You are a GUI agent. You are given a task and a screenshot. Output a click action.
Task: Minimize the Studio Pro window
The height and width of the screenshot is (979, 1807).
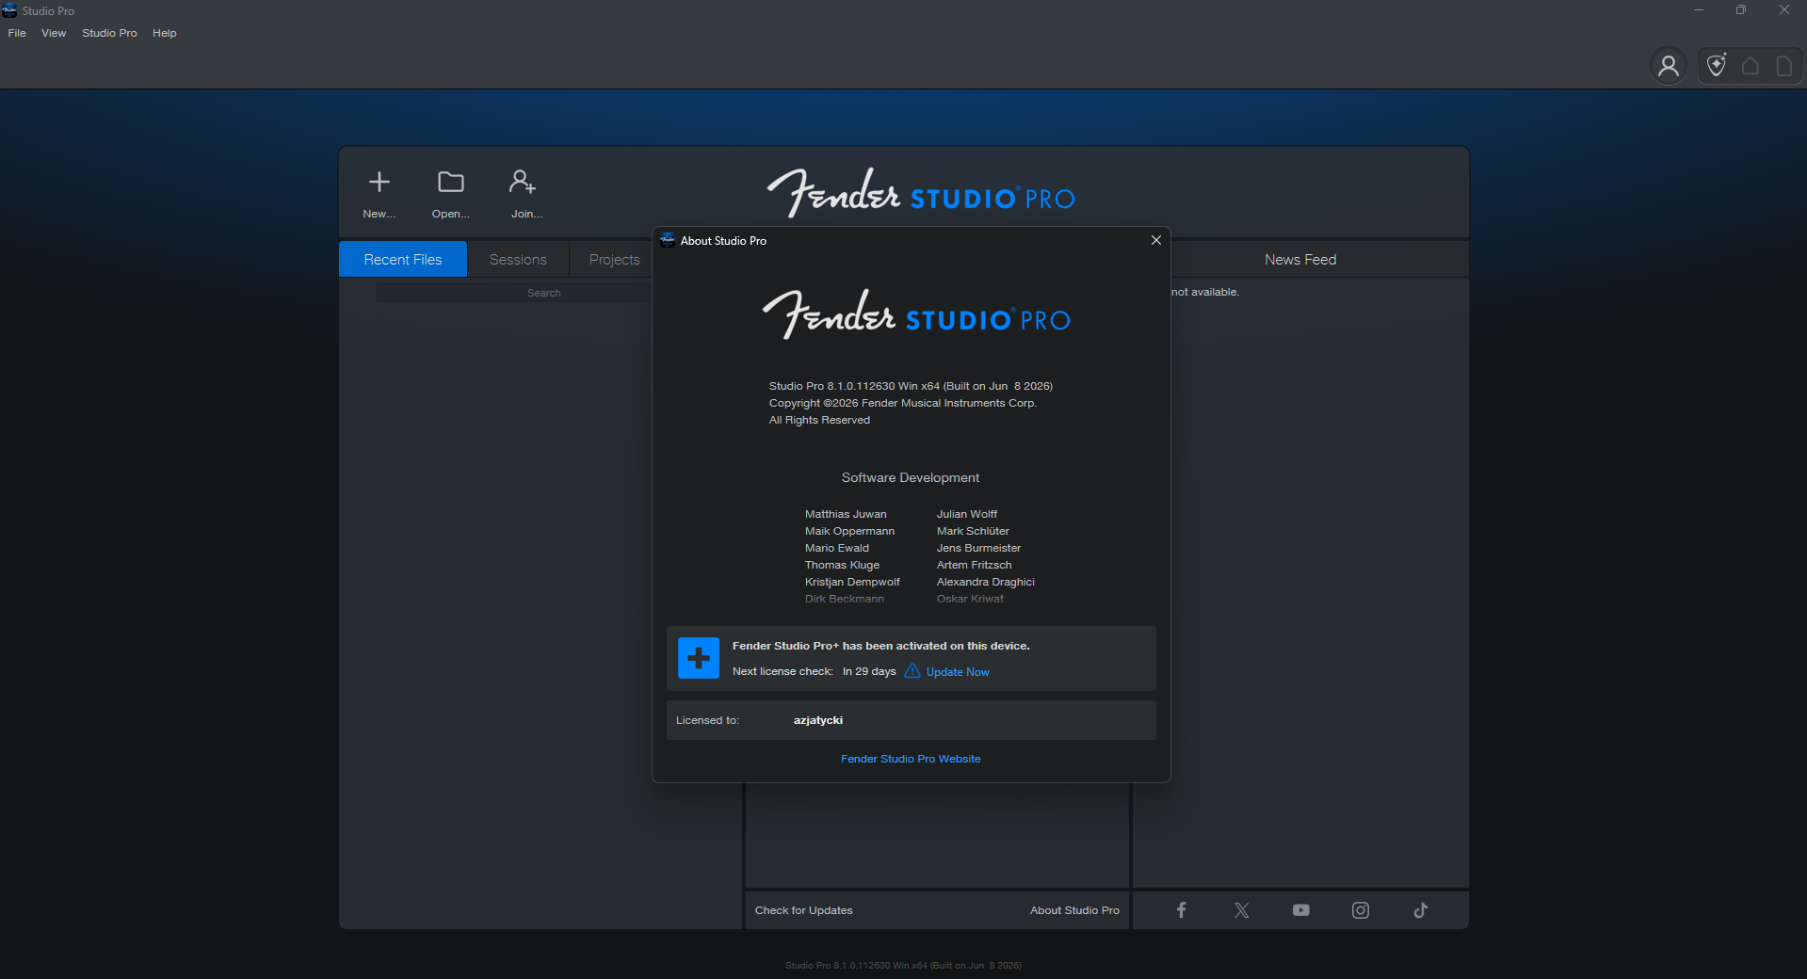(x=1699, y=10)
